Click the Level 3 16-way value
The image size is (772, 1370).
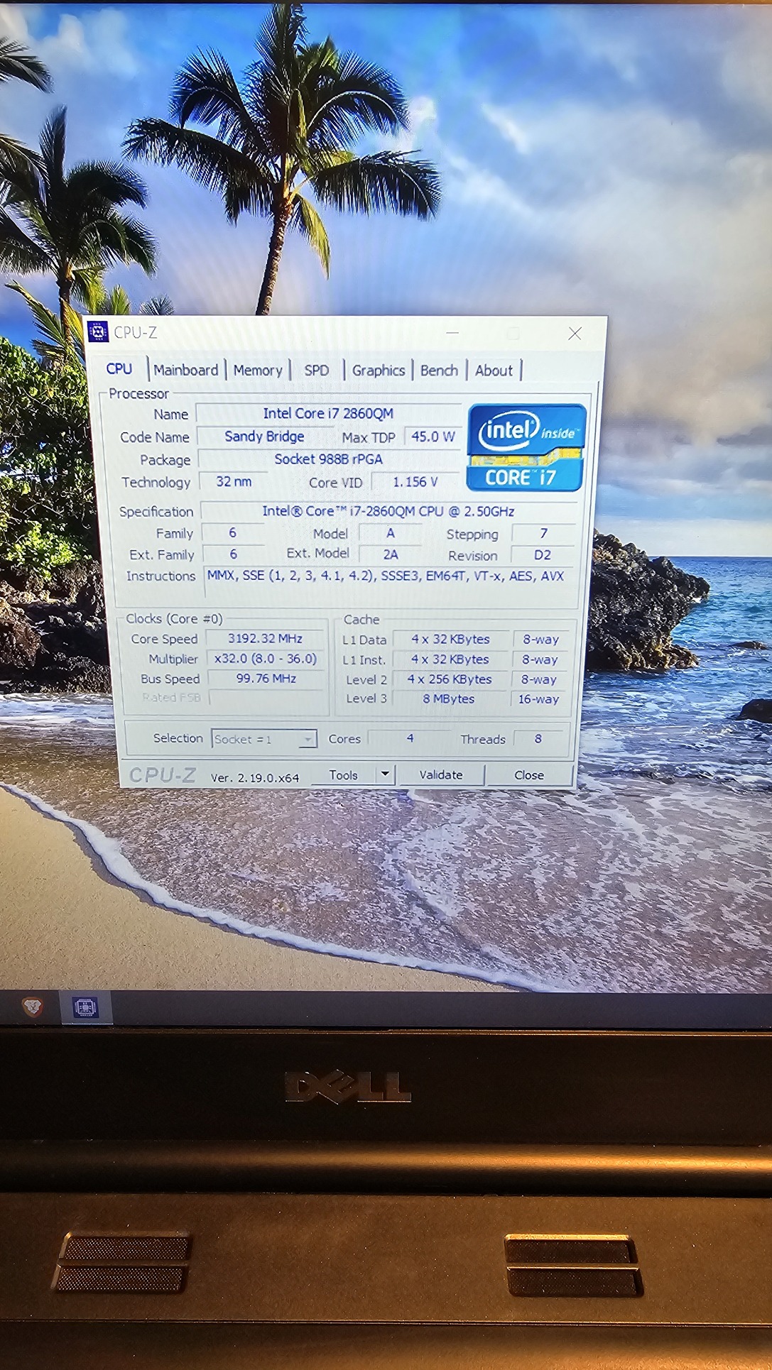(x=538, y=698)
